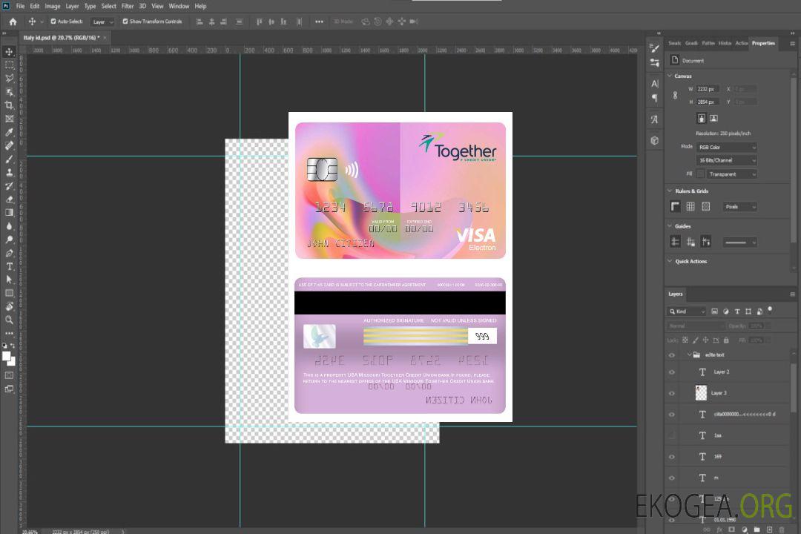This screenshot has width=801, height=534.
Task: Click the canvas width input field
Action: coord(708,89)
